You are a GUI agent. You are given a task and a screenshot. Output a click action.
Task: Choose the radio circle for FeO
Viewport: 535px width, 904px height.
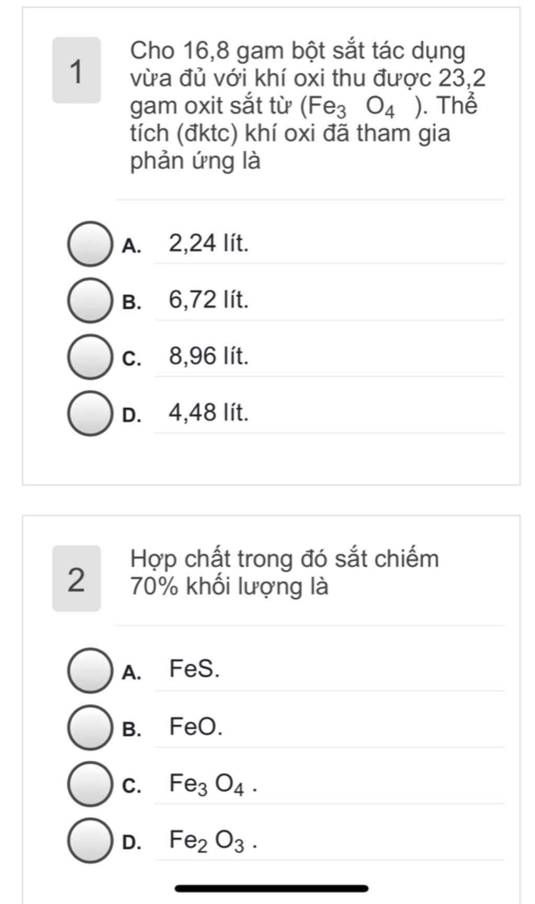90,727
